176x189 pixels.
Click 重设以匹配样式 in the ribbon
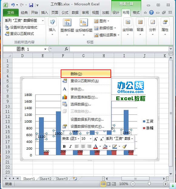point(19,34)
